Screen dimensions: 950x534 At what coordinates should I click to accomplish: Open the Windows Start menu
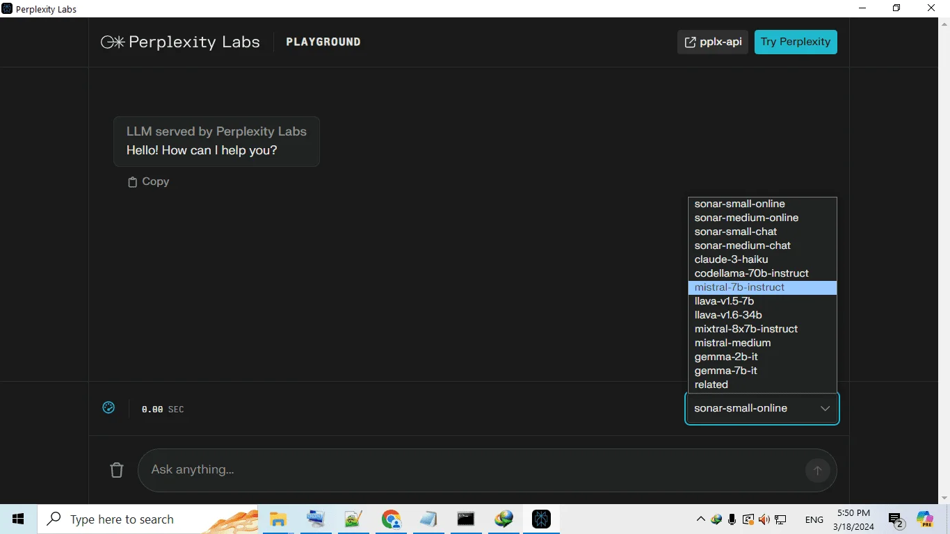click(x=18, y=519)
